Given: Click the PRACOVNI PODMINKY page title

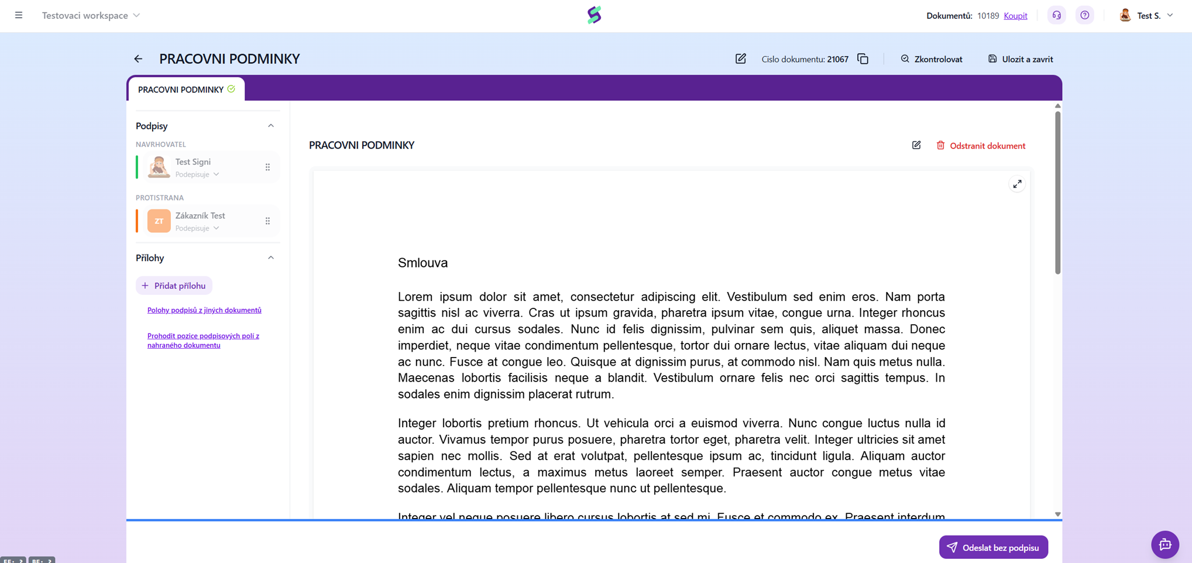Looking at the screenshot, I should 229,59.
